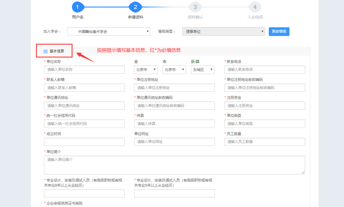Click the 单位网址 input field
This screenshot has height=207, width=344.
pos(174,142)
